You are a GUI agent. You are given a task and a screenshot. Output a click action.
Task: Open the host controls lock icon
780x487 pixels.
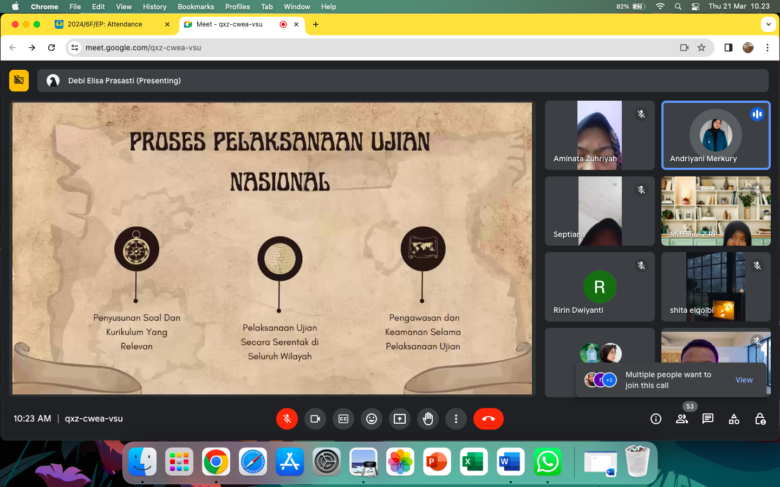coord(760,419)
